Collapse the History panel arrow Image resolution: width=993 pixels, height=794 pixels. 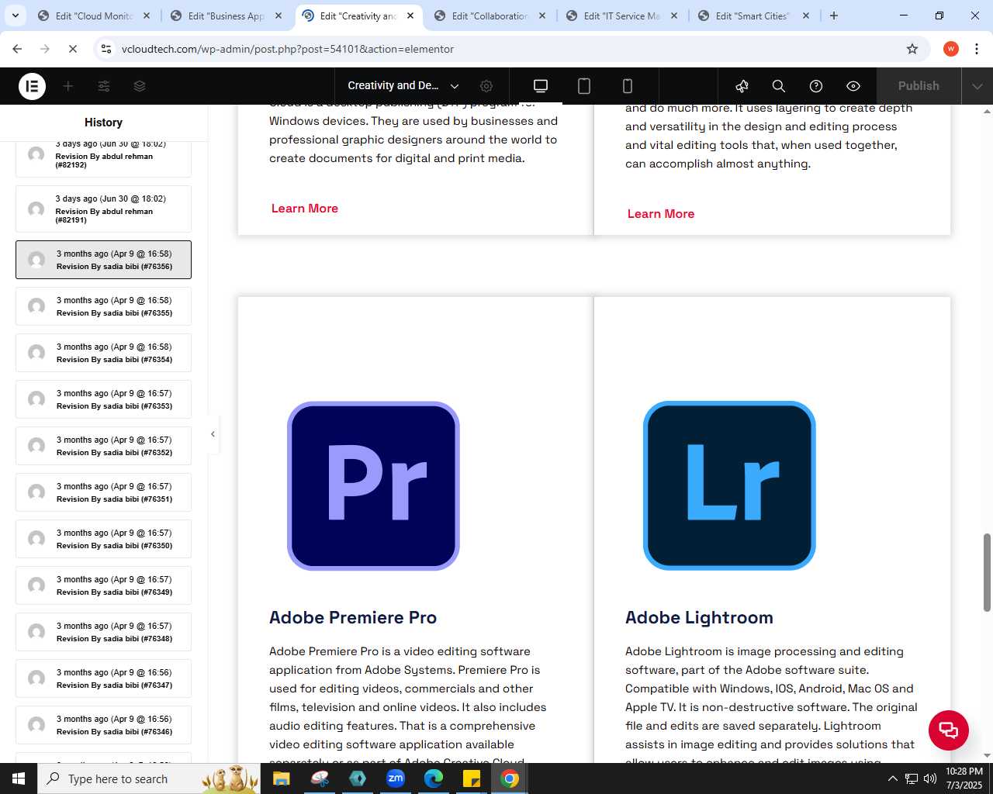(213, 434)
